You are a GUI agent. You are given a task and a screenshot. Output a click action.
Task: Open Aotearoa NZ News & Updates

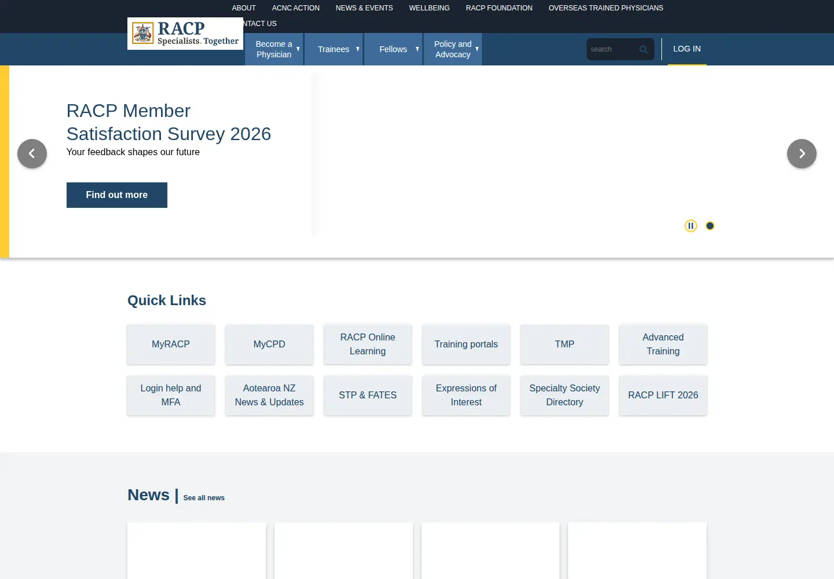tap(269, 395)
